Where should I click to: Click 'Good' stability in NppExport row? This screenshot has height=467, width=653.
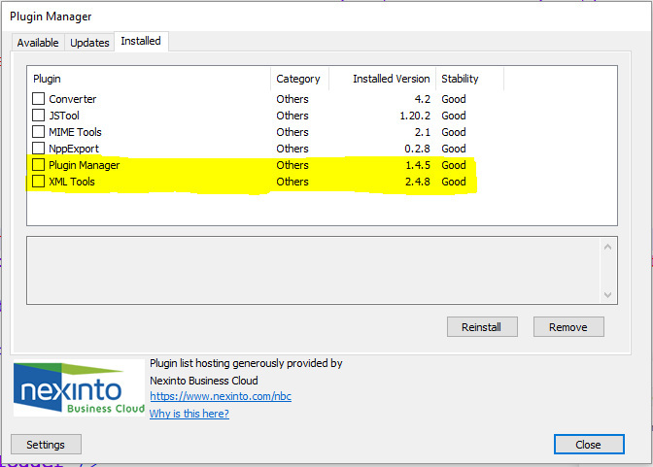tap(454, 149)
